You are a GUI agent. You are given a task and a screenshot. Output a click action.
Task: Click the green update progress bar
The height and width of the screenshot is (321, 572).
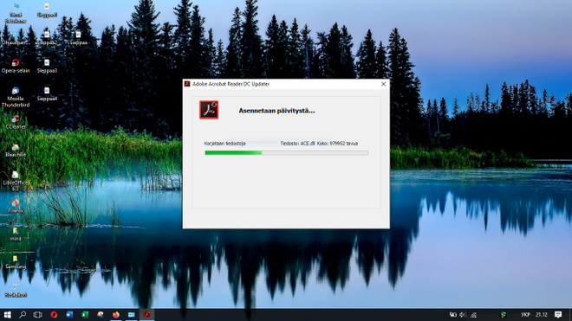286,153
